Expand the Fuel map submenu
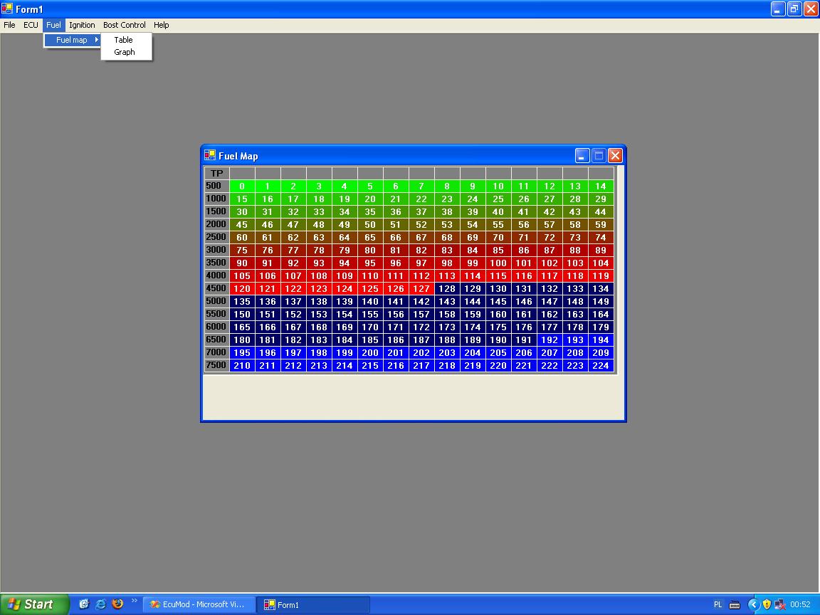The width and height of the screenshot is (820, 615). coord(72,40)
